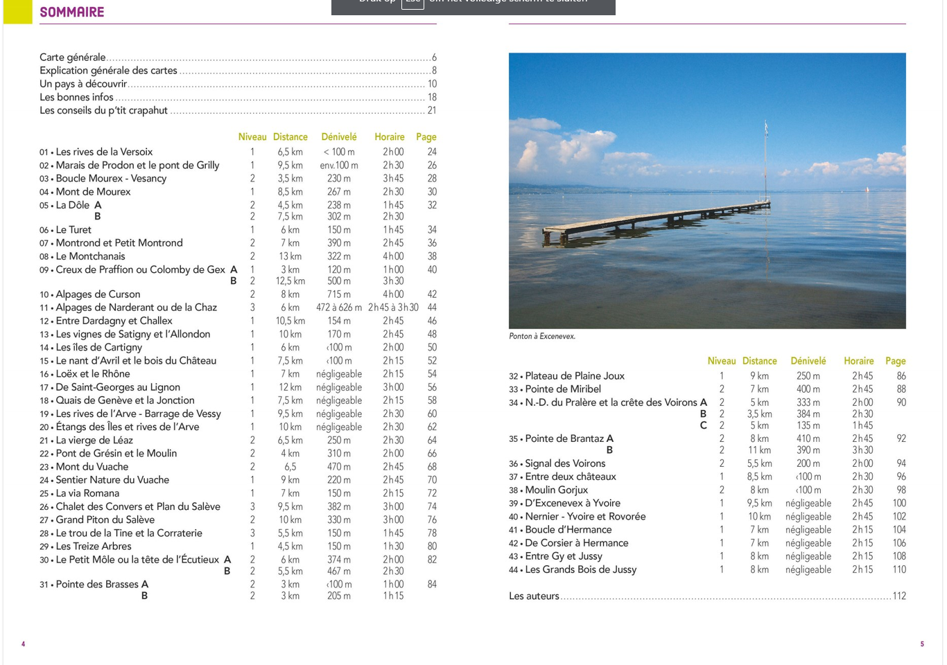Open hike 23 'Mont du Vuache'
The image size is (947, 665).
pyautogui.click(x=92, y=467)
